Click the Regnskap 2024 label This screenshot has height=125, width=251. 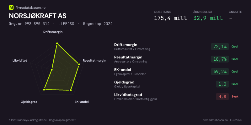pyautogui.click(x=98, y=24)
